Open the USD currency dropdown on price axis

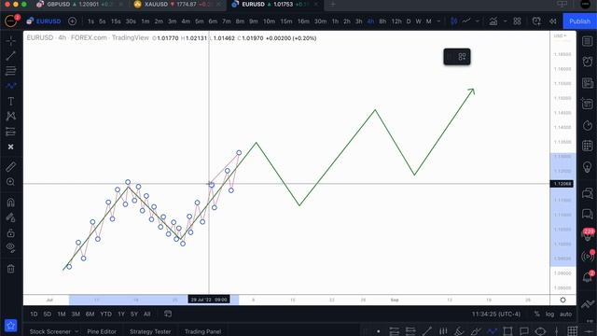click(560, 35)
